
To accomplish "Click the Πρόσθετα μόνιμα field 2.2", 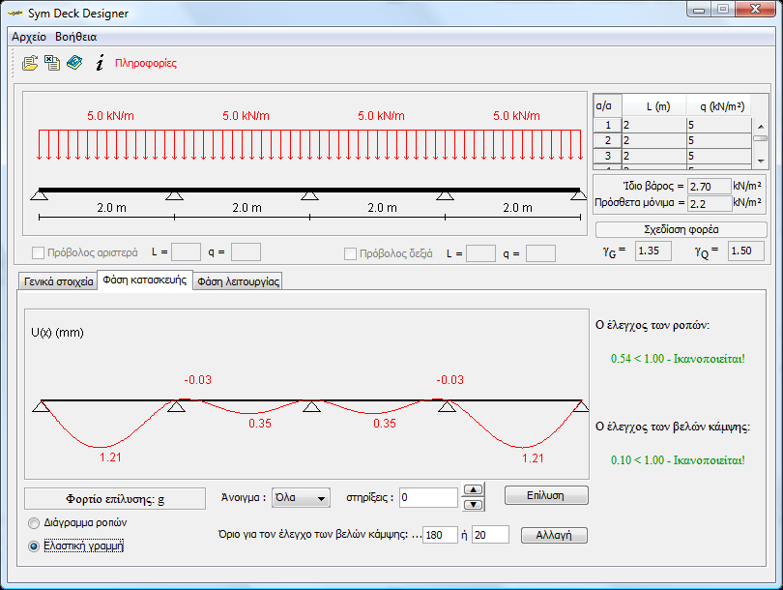I will pyautogui.click(x=710, y=203).
